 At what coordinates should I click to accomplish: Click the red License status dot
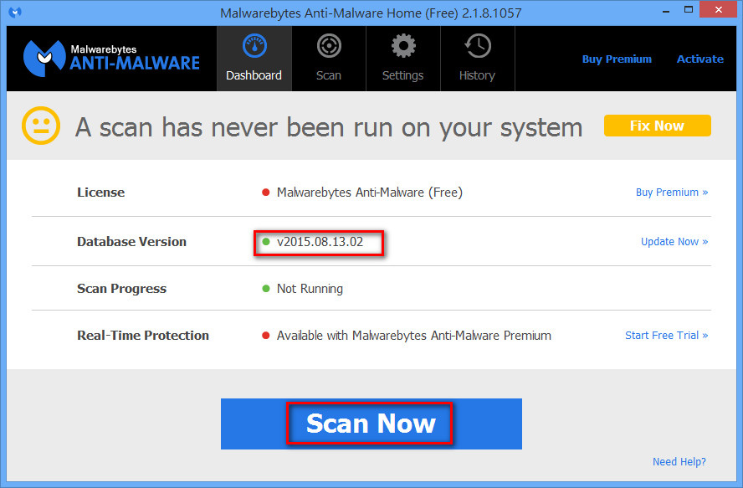pos(266,192)
